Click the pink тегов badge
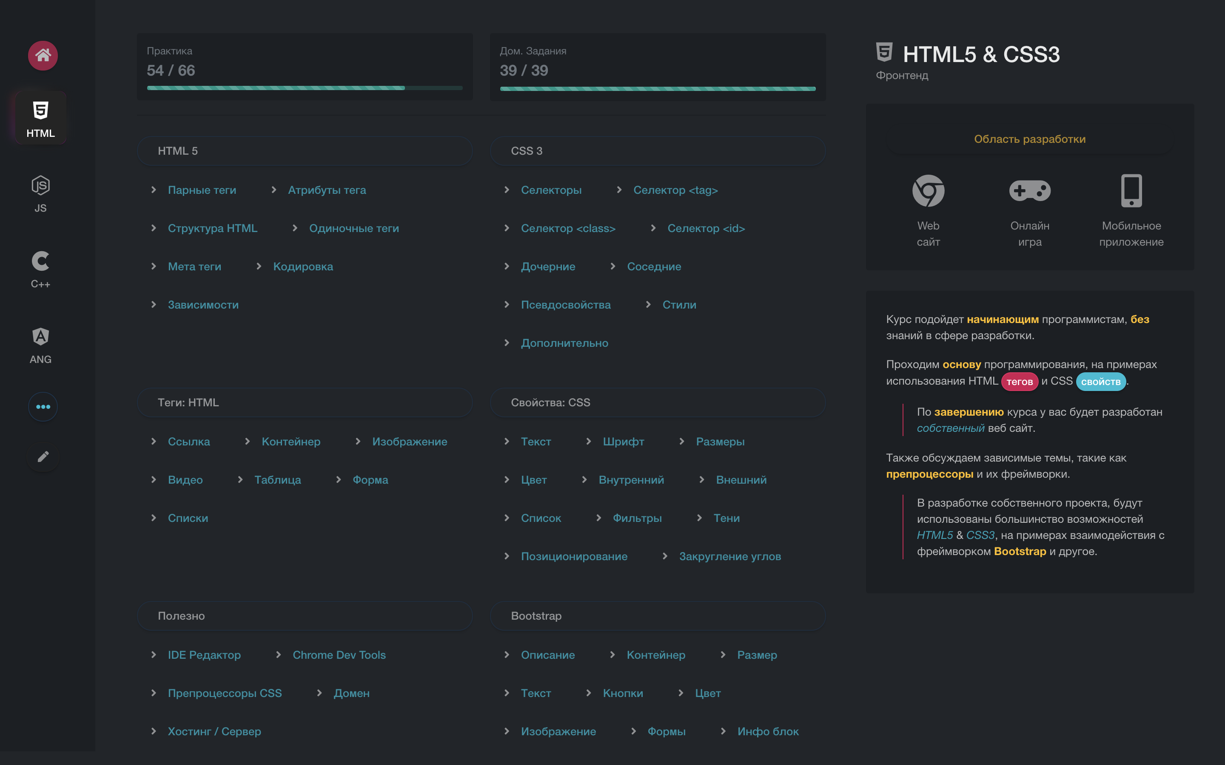Screen dimensions: 1225x765 pos(1019,382)
